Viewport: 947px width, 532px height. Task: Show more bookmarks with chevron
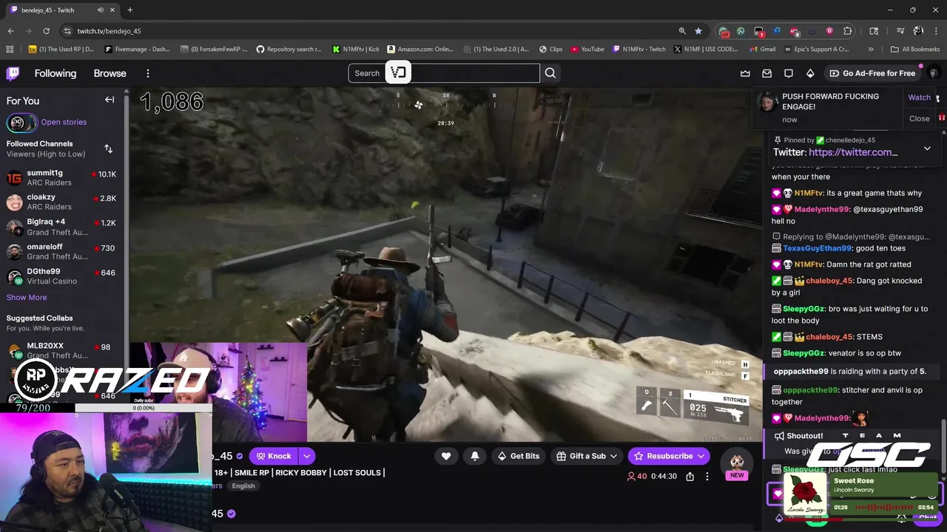[871, 50]
